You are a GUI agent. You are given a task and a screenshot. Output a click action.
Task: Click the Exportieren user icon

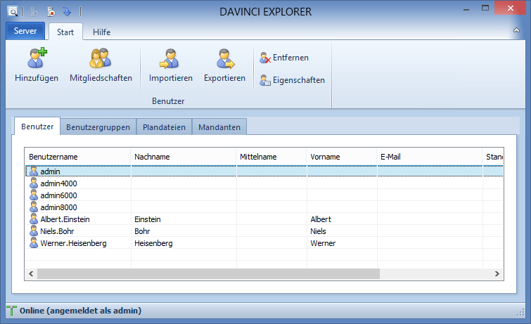pyautogui.click(x=224, y=58)
